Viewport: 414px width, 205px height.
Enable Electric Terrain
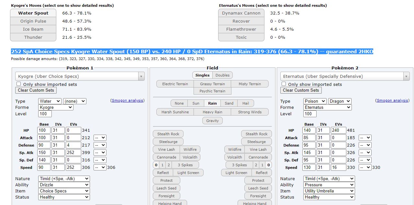pyautogui.click(x=175, y=84)
